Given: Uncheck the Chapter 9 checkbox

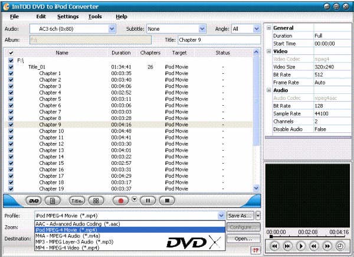Looking at the screenshot, I should click(x=11, y=125).
